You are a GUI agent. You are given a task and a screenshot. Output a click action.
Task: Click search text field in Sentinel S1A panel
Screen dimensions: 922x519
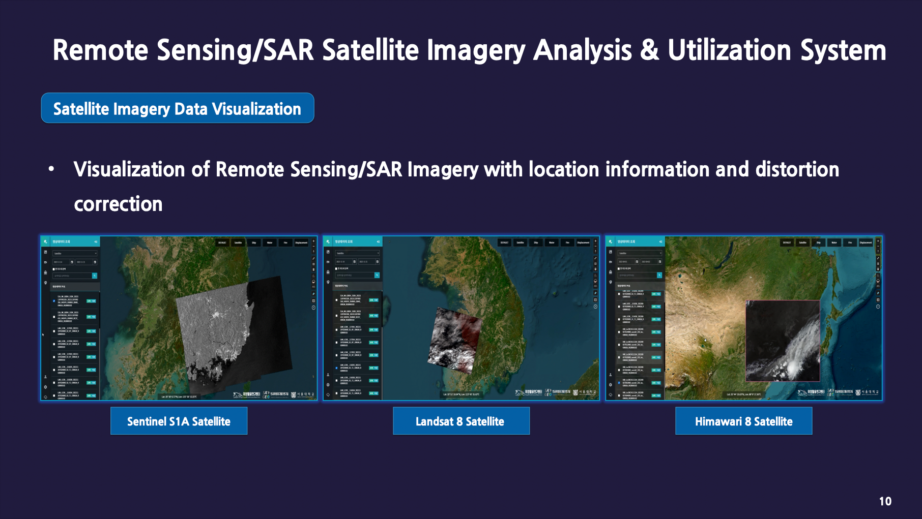point(72,276)
